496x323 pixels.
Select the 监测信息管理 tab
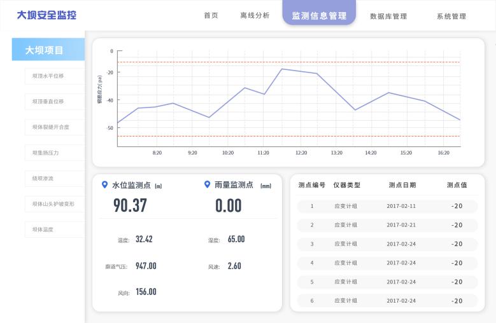pos(319,16)
